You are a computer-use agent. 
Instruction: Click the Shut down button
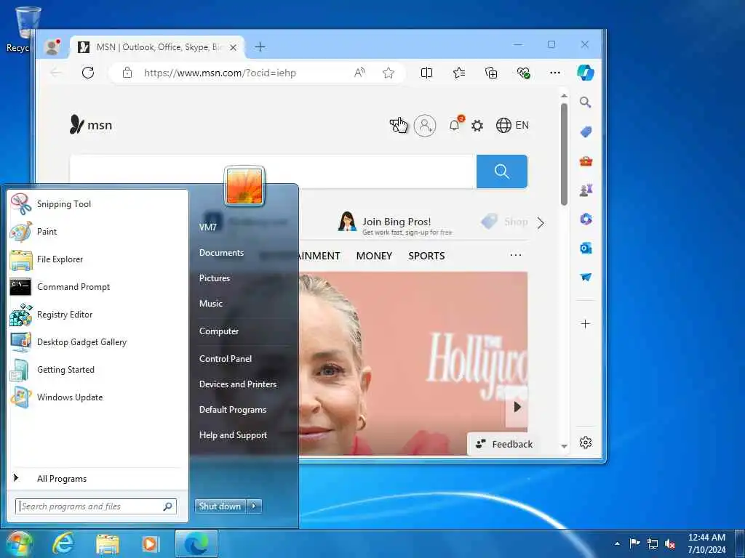coord(220,506)
